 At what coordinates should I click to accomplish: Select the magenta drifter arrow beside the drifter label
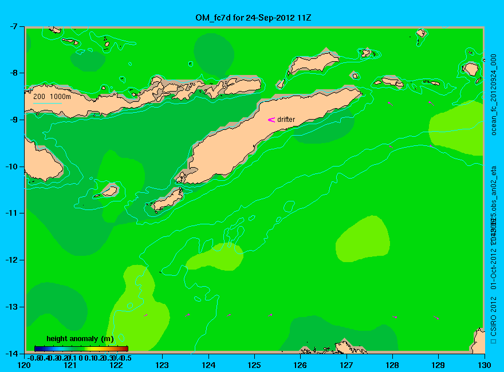coord(271,120)
